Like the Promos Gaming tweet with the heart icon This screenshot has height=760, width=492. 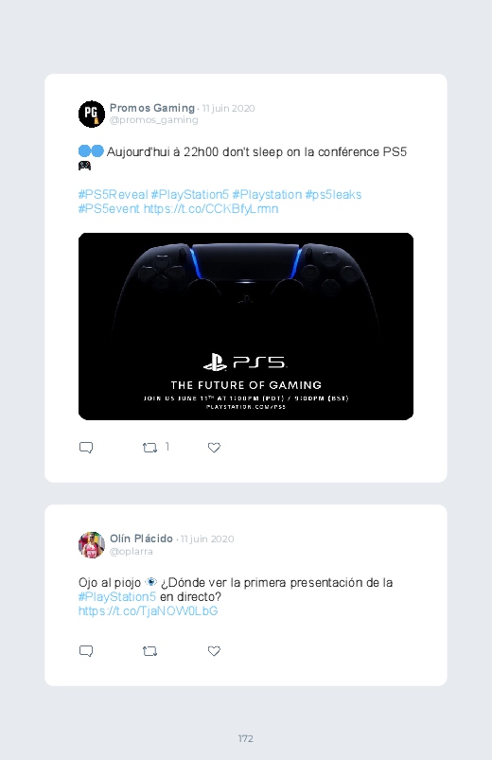click(214, 448)
